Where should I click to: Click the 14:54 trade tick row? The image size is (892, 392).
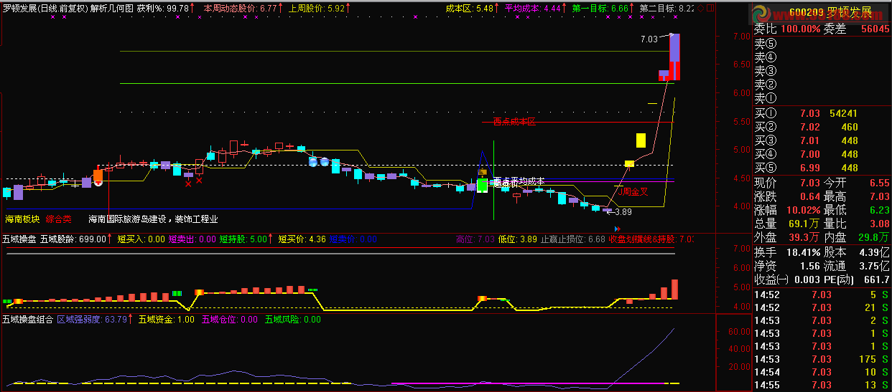pyautogui.click(x=822, y=372)
